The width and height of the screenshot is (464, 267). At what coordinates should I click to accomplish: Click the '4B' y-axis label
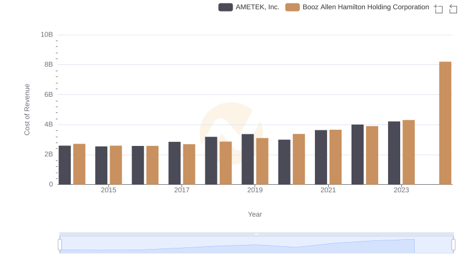click(49, 125)
